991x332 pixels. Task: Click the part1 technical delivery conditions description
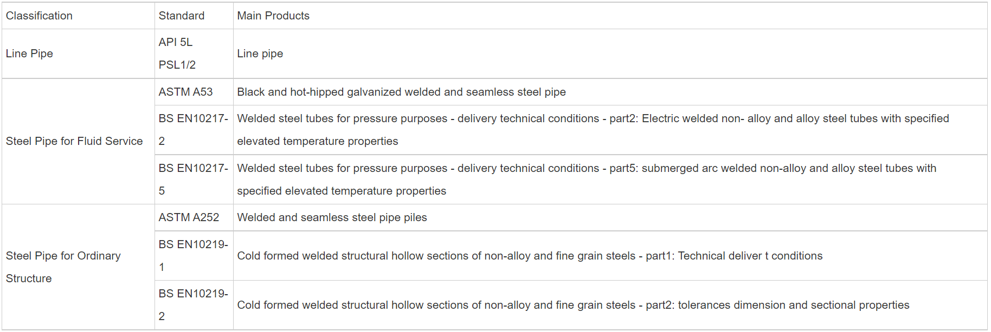[530, 256]
